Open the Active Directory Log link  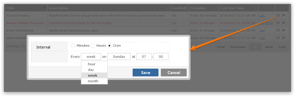[x=262, y=15]
